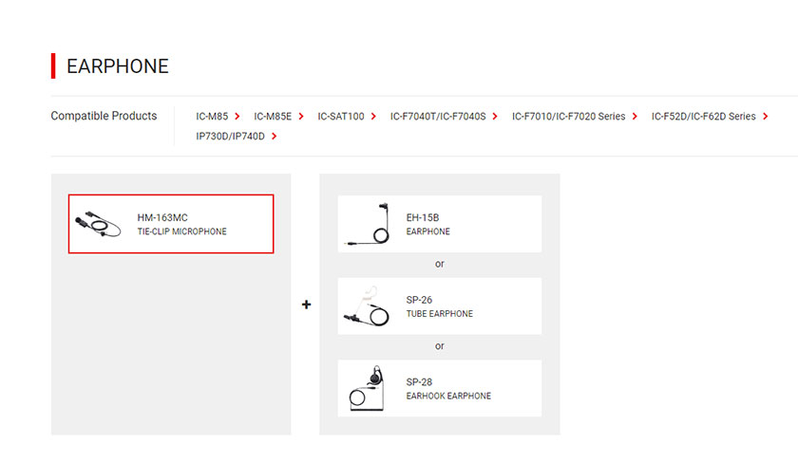Click red chevron after IC-F7040T/IC-F7040S
The image size is (798, 462).
coord(495,117)
